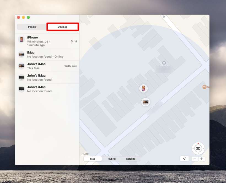The width and height of the screenshot is (226, 183).
Task: Switch map view to Hybrid
Action: 112,159
